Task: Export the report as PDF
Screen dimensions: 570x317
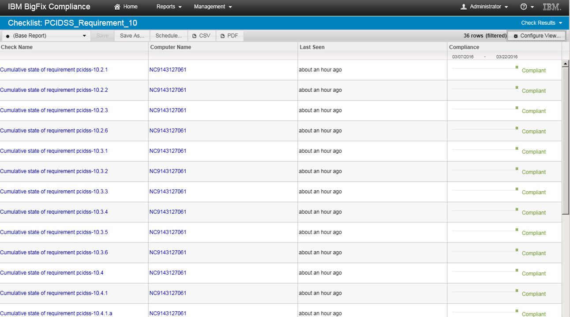Action: [x=229, y=36]
